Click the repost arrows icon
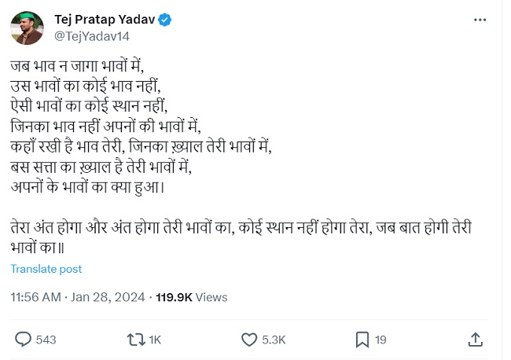The image size is (511, 360). [x=135, y=340]
